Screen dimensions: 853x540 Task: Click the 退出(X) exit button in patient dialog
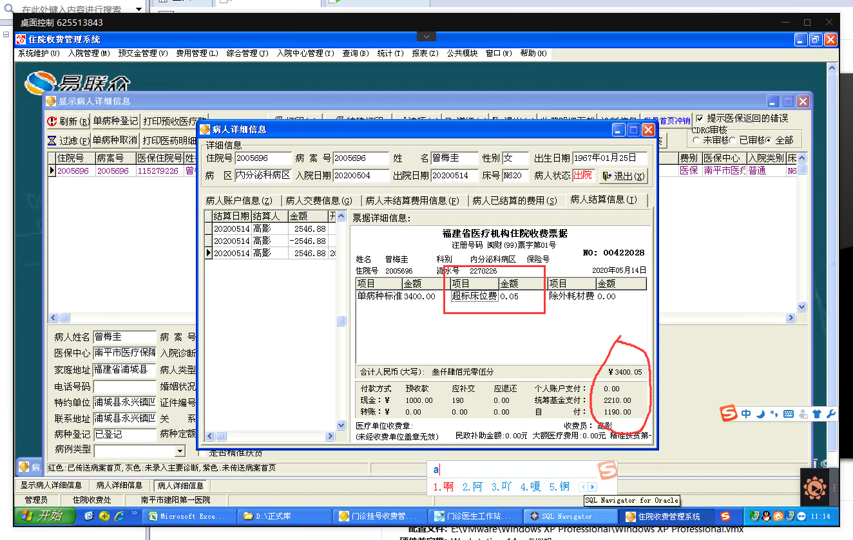tap(623, 176)
